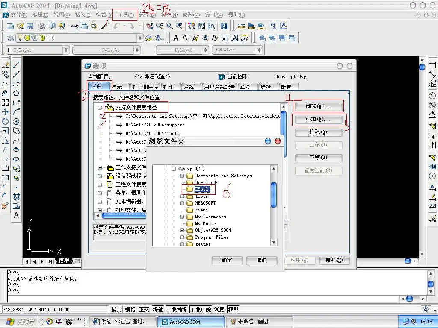The height and width of the screenshot is (328, 438).
Task: Click the Undo arrow icon
Action: click(x=116, y=26)
